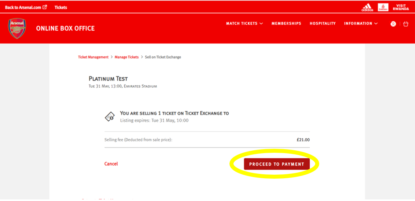Click the Tickets link in top bar
415x201 pixels.
(x=61, y=8)
